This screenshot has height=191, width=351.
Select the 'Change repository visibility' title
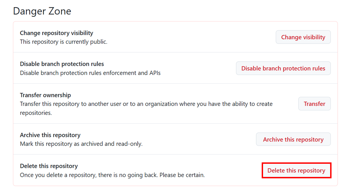pos(57,33)
